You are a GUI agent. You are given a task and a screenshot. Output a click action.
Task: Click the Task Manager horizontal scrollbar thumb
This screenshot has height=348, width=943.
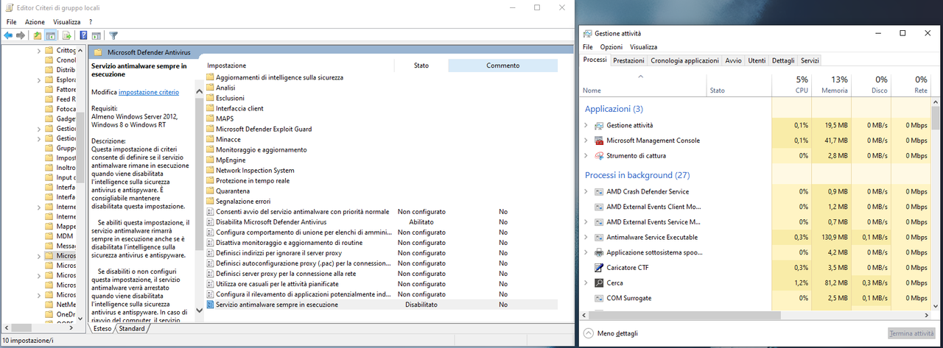(x=685, y=314)
